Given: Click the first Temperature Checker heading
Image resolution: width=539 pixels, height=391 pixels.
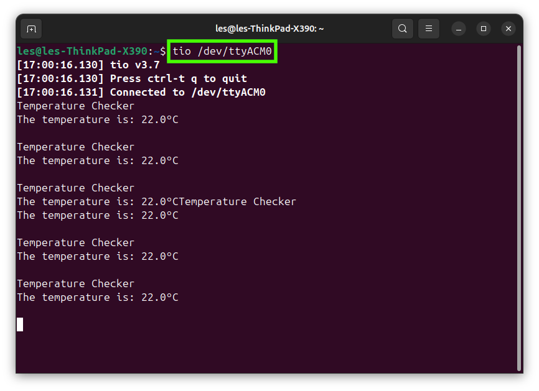Looking at the screenshot, I should click(75, 106).
